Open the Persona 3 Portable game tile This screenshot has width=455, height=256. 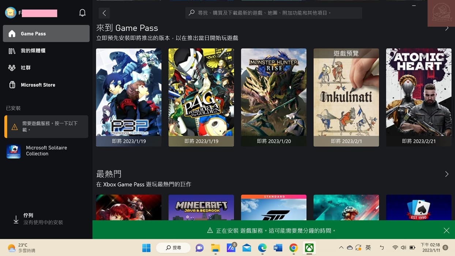pyautogui.click(x=128, y=97)
